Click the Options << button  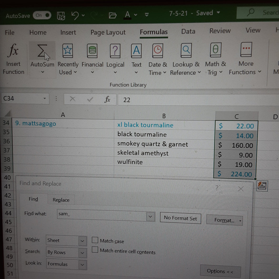pos(220,271)
